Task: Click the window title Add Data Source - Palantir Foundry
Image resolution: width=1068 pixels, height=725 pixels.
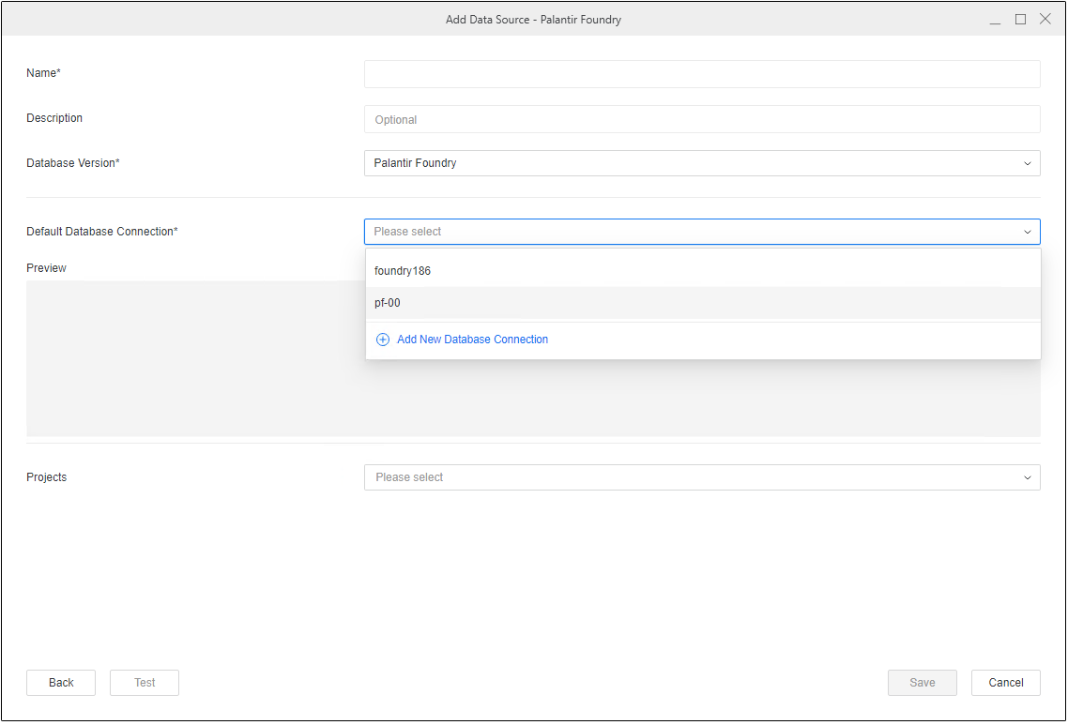Action: click(533, 20)
